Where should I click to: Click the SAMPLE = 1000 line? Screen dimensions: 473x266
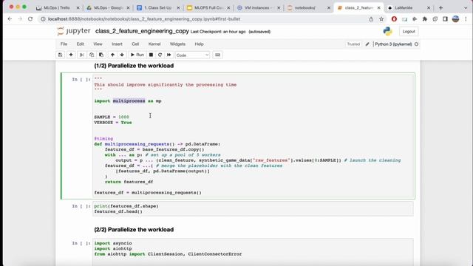click(112, 117)
